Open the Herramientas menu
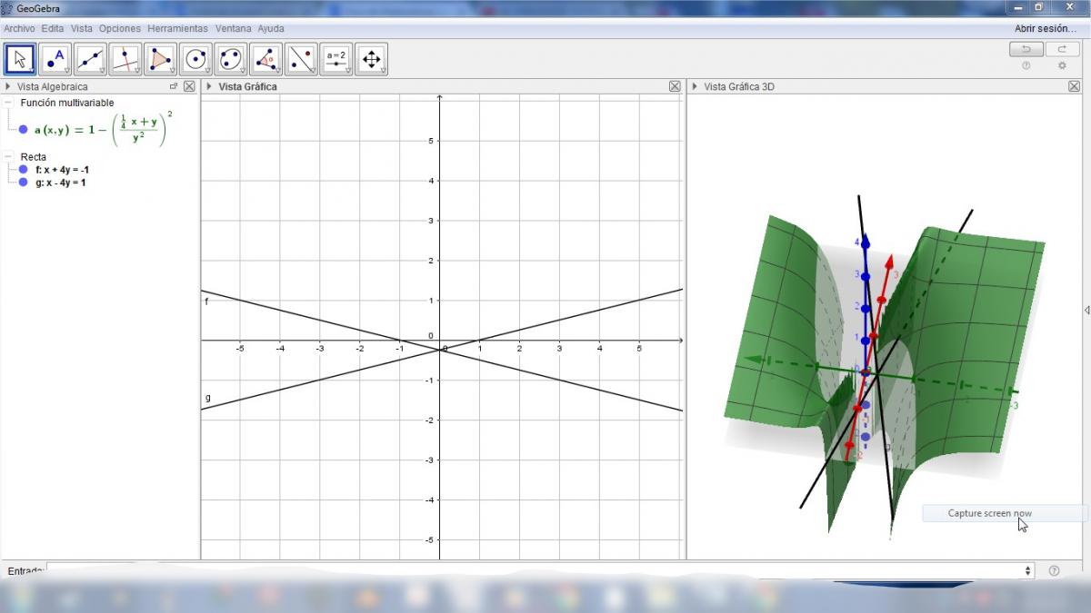The height and width of the screenshot is (613, 1091). [177, 28]
